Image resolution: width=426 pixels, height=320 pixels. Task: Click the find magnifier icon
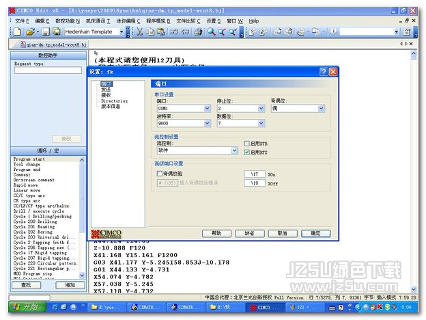212,32
